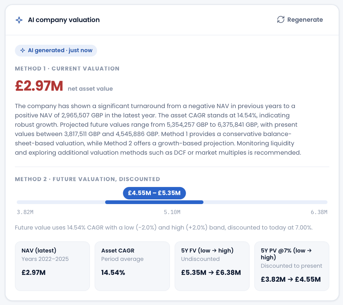Click the valuation summary paragraph
Screen dimensions: 343x305
158,129
